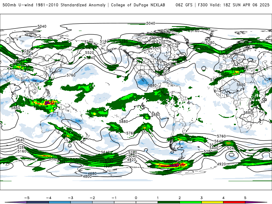Screen dimensions: 272x204
Task: Click the '-3' color scale label
Action: (70, 198)
